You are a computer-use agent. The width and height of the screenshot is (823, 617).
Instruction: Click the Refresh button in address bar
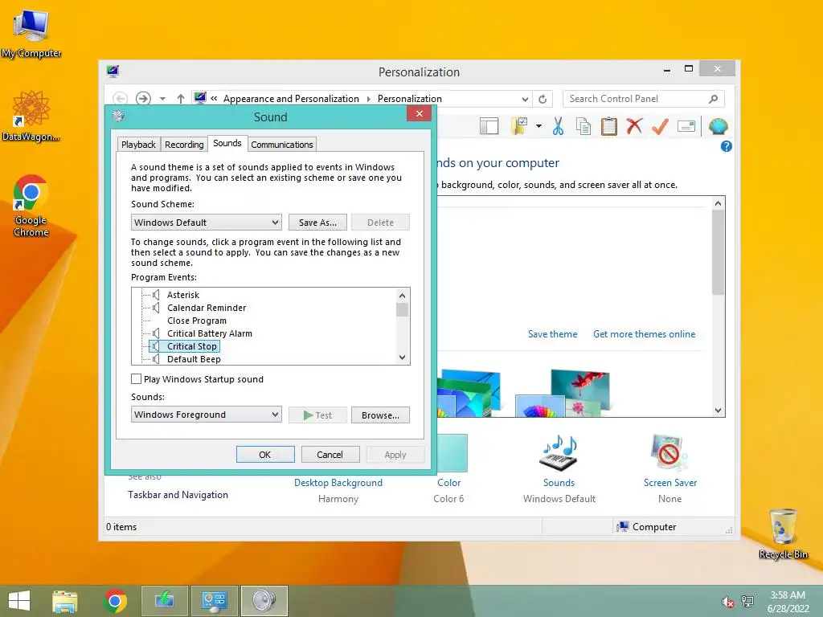(543, 99)
